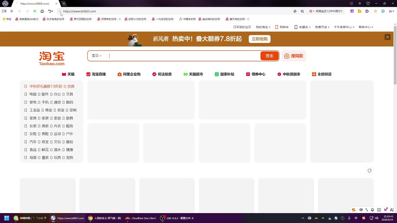Open a new browser tab with plus icon
The height and width of the screenshot is (223, 397).
coord(64,4)
